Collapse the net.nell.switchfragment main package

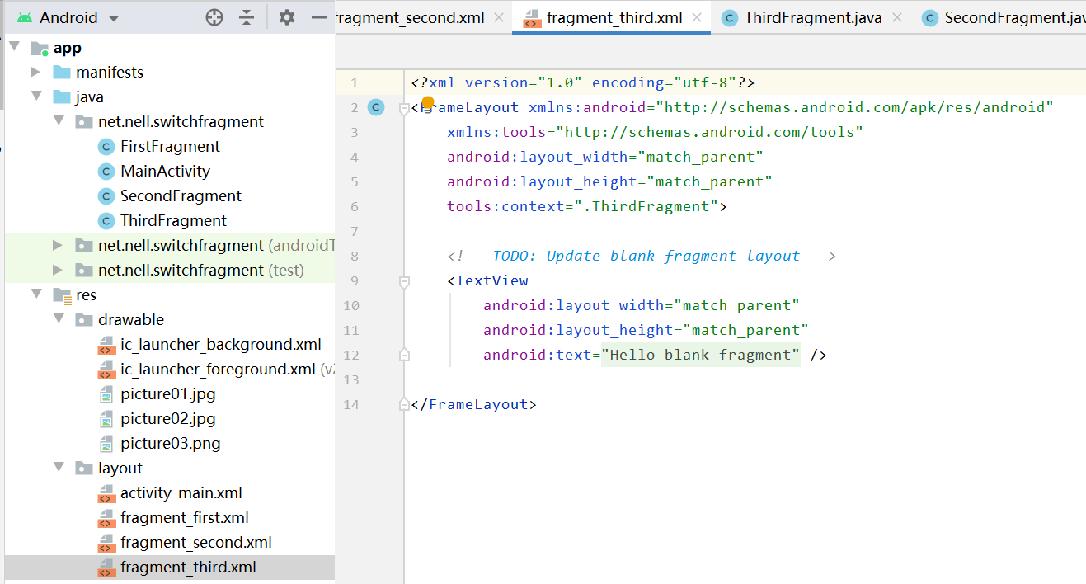point(58,122)
